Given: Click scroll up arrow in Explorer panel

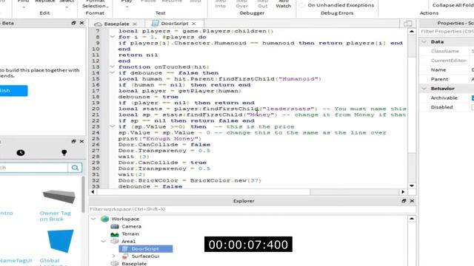Looking at the screenshot, I should [412, 219].
